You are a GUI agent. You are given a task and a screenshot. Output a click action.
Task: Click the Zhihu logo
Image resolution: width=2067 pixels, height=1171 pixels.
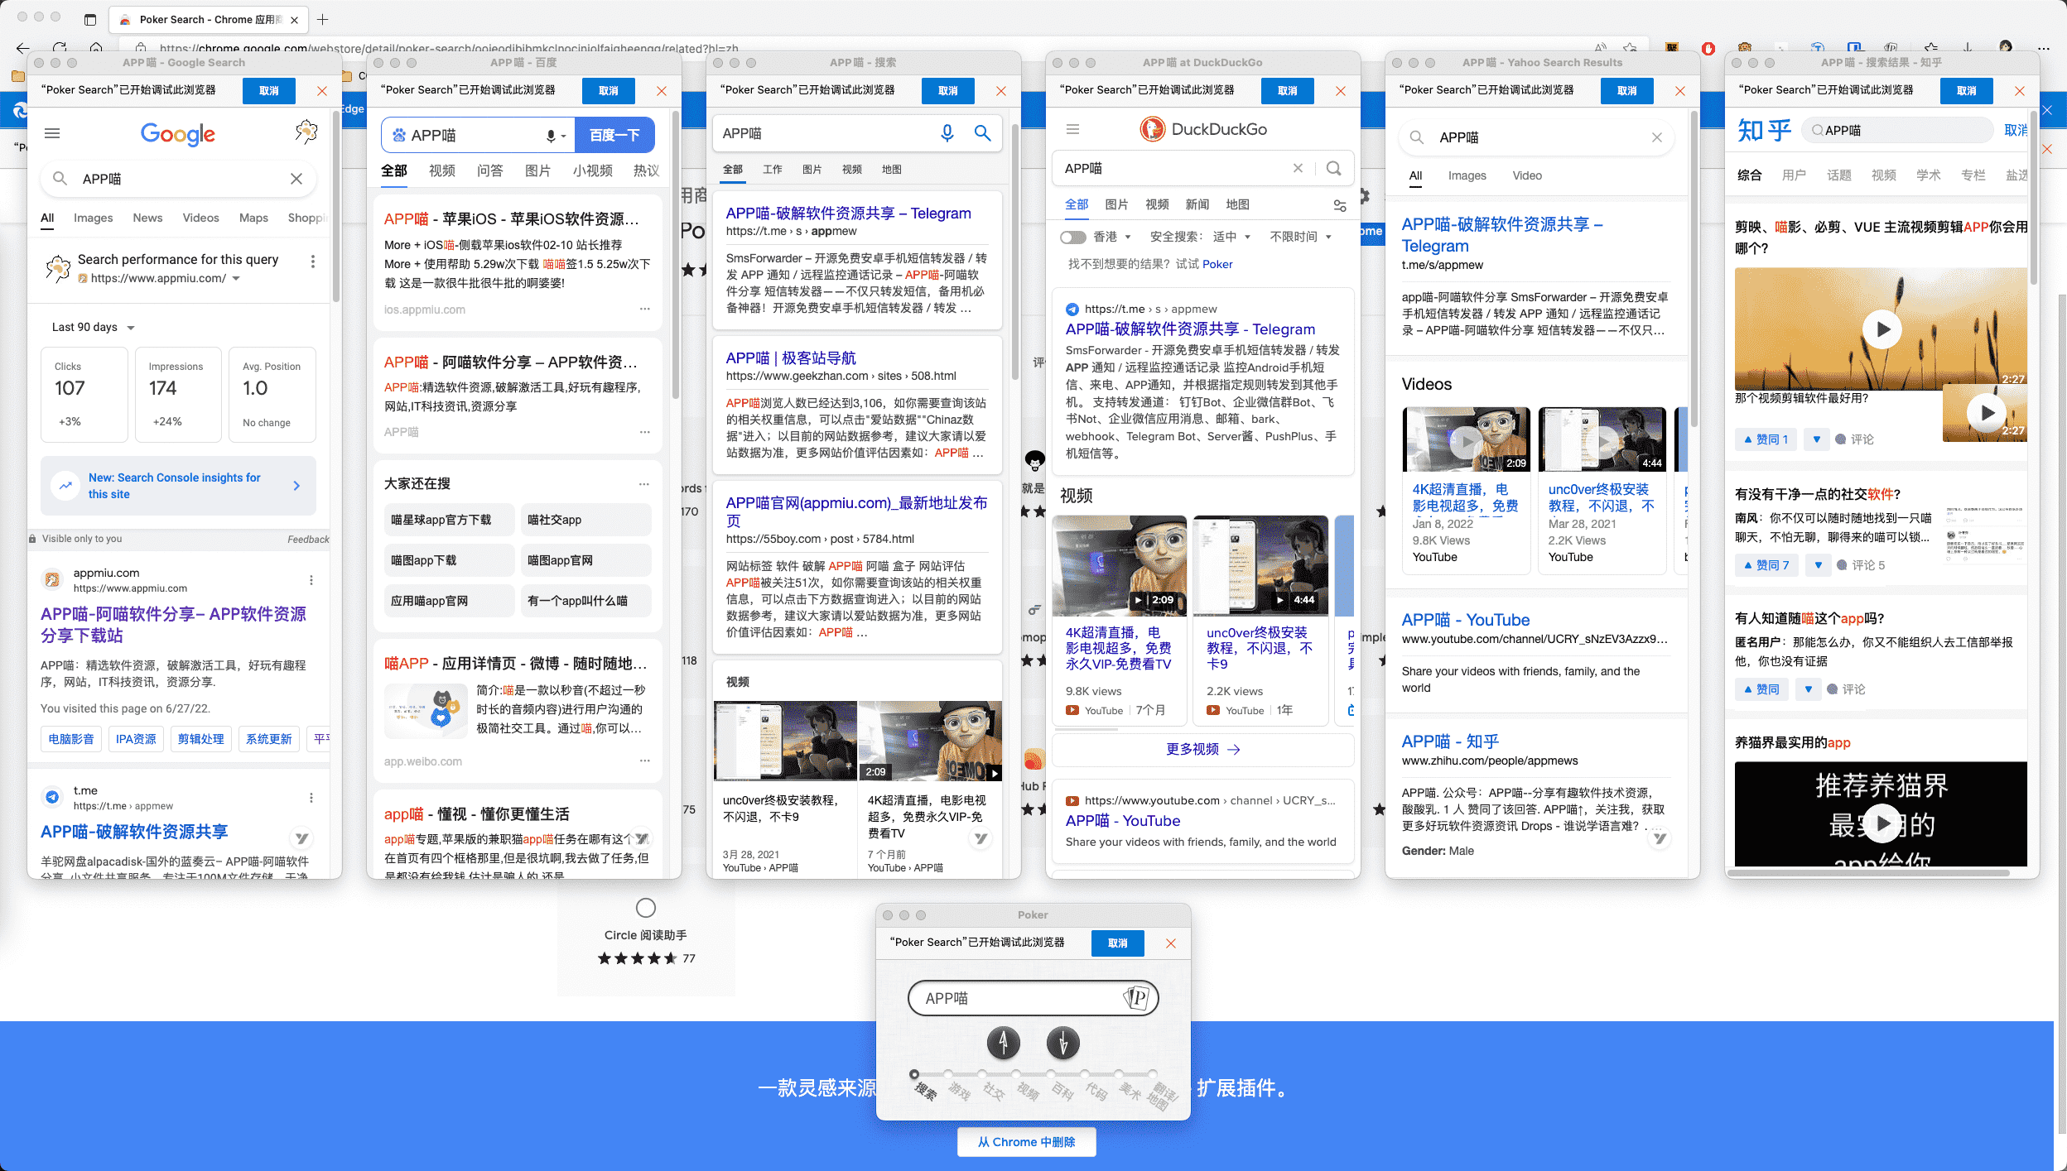tap(1764, 131)
